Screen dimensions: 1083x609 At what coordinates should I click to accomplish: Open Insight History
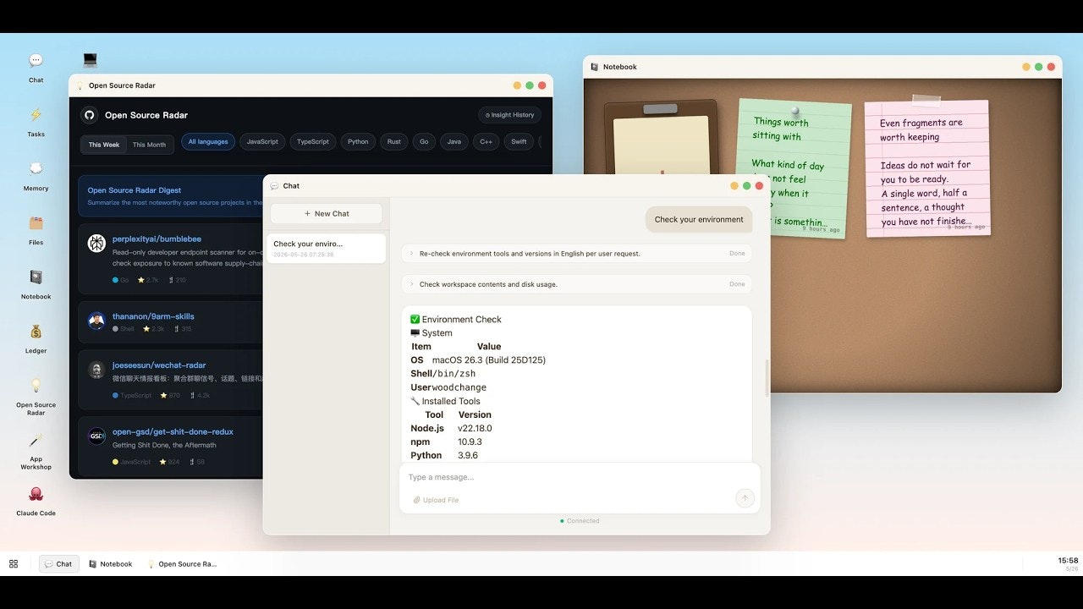pos(509,115)
